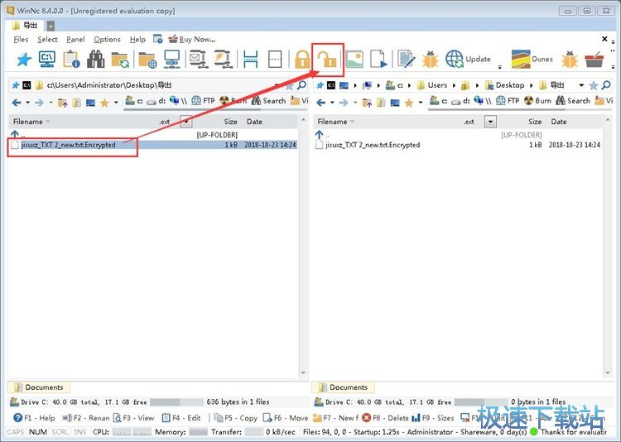Click the split file icon
This screenshot has height=442, width=621.
pyautogui.click(x=250, y=59)
